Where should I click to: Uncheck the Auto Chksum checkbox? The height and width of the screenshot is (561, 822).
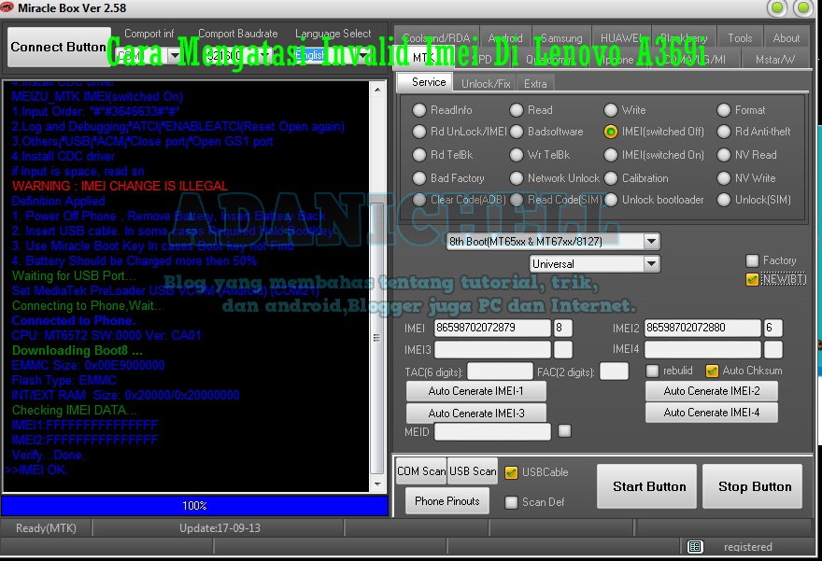coord(712,371)
